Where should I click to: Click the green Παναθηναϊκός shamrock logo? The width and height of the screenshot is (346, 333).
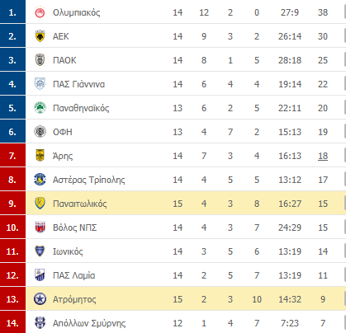[x=40, y=108]
